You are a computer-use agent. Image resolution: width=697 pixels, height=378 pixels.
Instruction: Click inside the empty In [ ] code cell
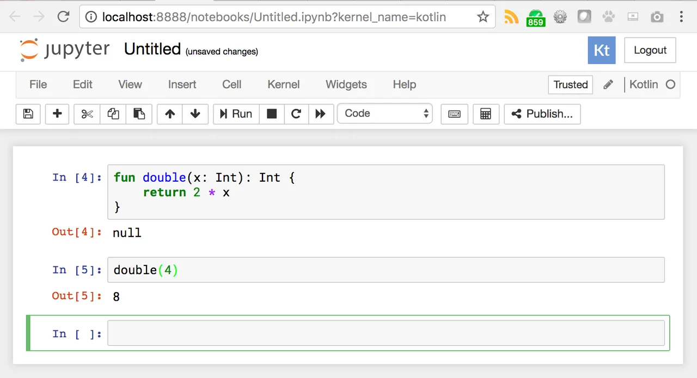pyautogui.click(x=386, y=333)
